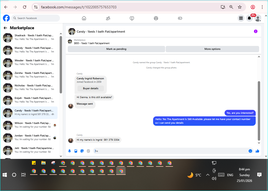268x191 pixels.
Task: Open Mandy conversation
Action: (30, 50)
